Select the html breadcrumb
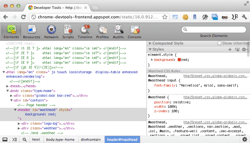 coord(36,140)
